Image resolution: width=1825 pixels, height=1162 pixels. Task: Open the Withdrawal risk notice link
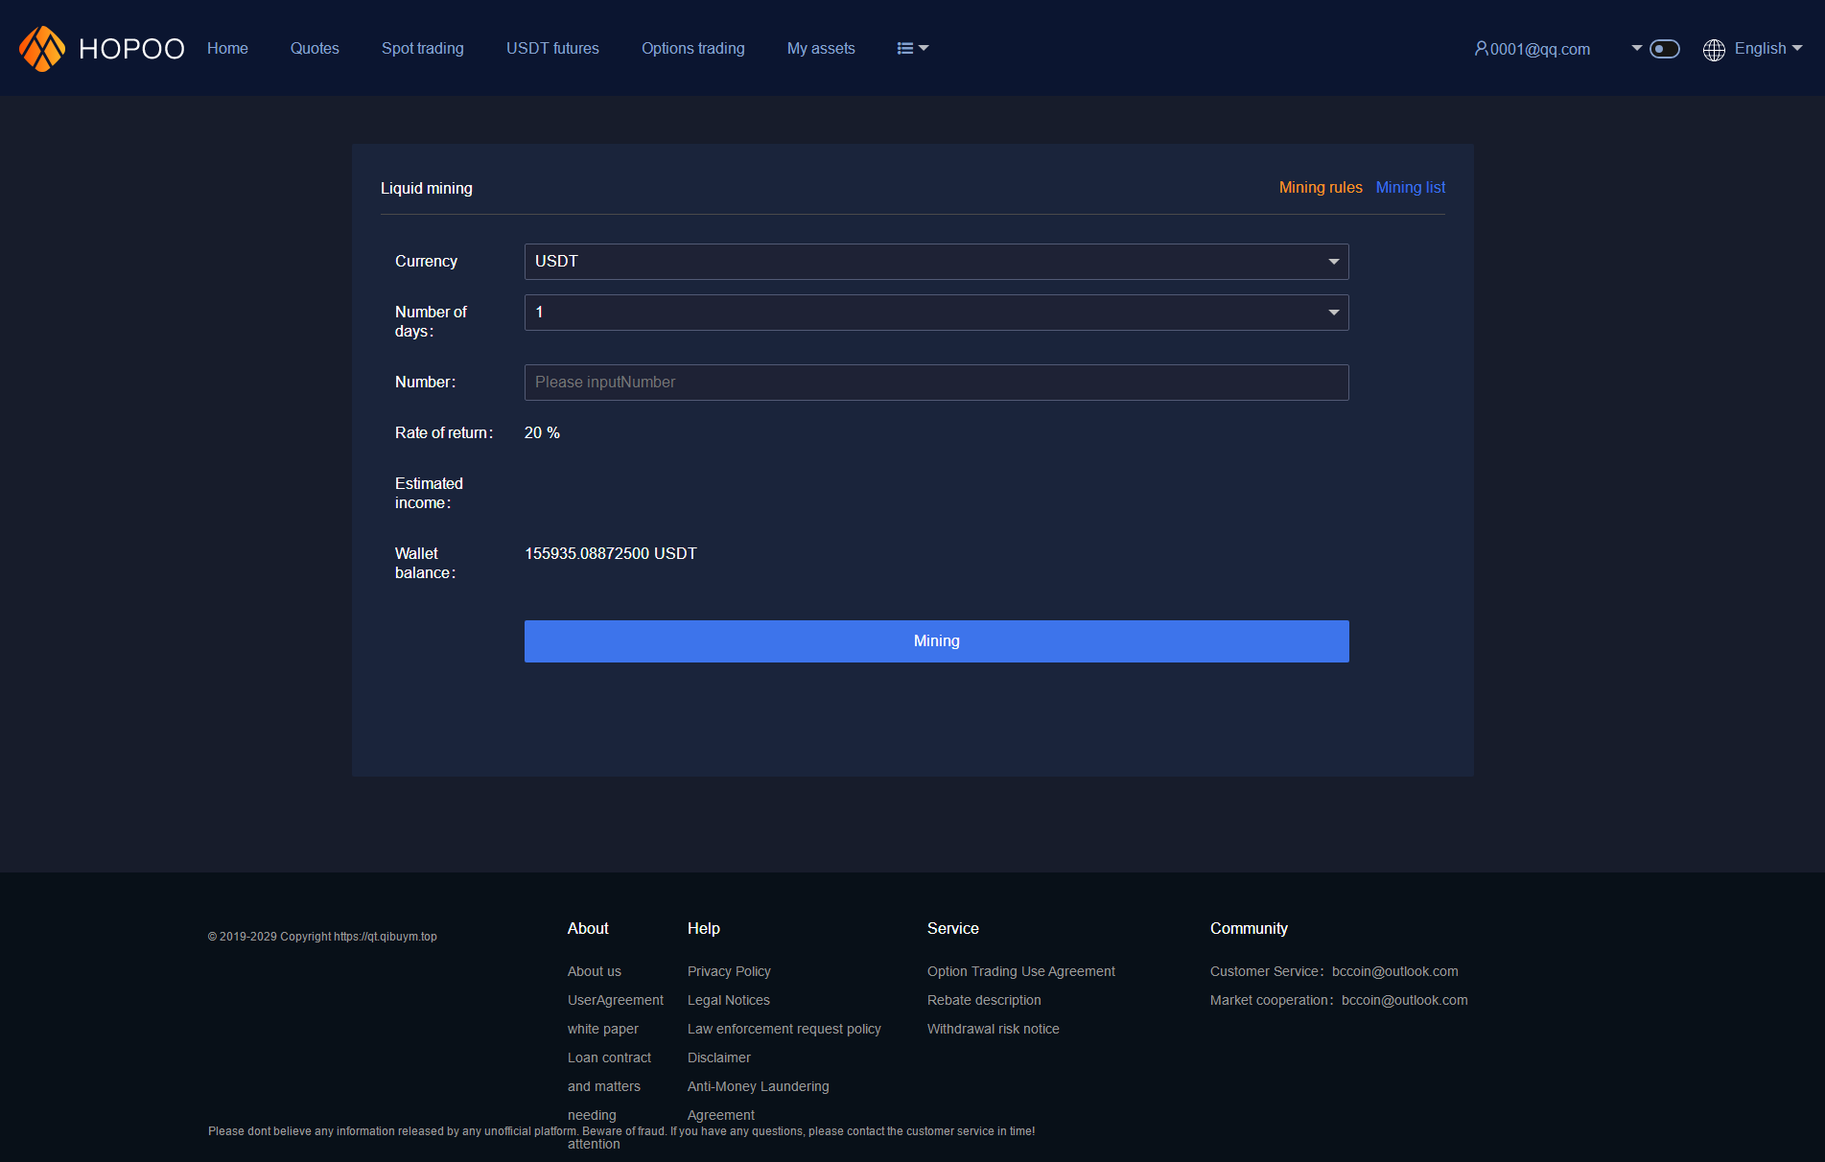(x=993, y=1029)
